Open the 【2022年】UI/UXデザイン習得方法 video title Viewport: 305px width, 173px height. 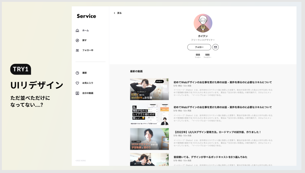pyautogui.click(x=217, y=132)
